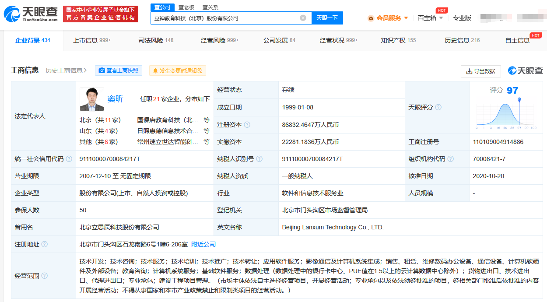547x302 pixels.
Task: Go to the 上市信息 tab
Action: click(x=92, y=40)
